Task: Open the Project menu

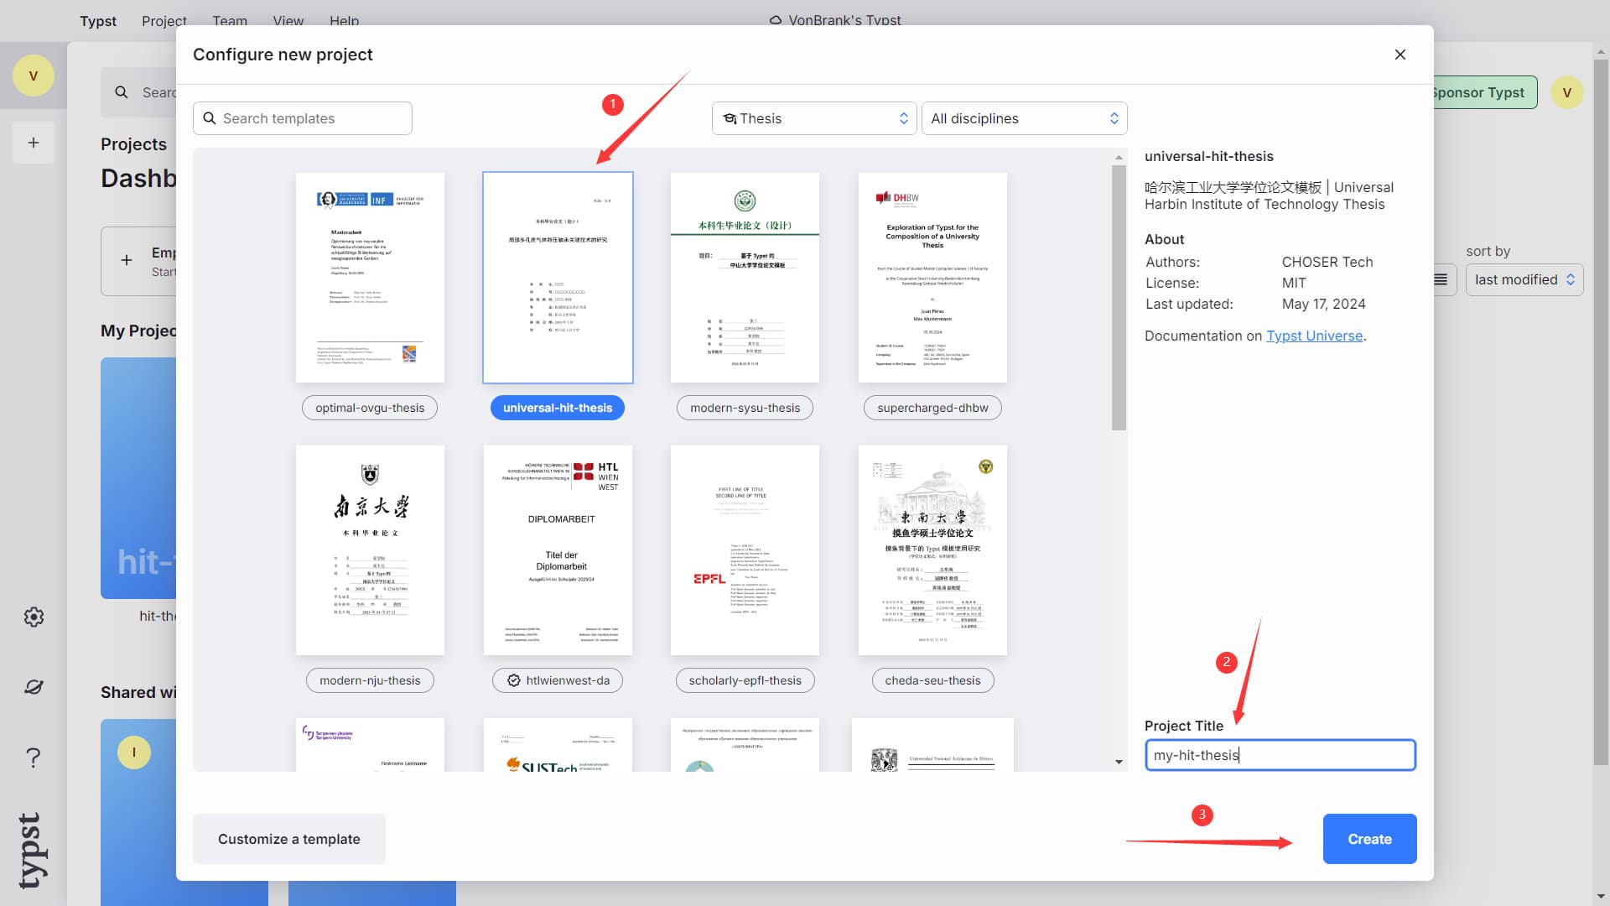Action: coord(164,20)
